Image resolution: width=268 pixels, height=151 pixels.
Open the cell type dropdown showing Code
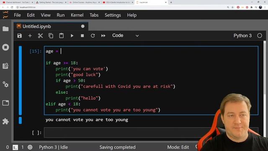(x=125, y=35)
